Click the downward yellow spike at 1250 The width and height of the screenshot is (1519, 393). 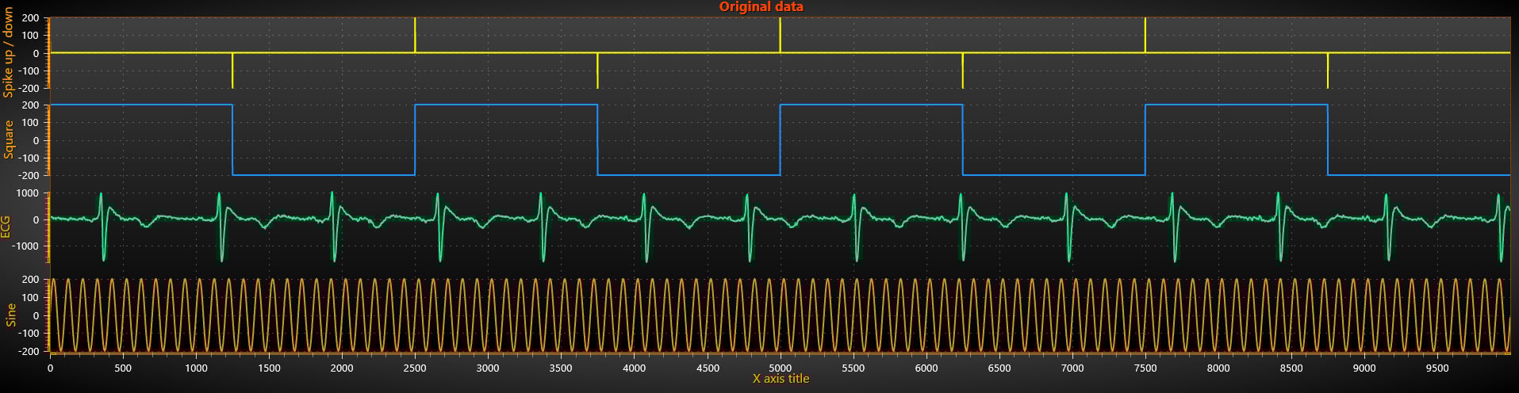point(232,71)
